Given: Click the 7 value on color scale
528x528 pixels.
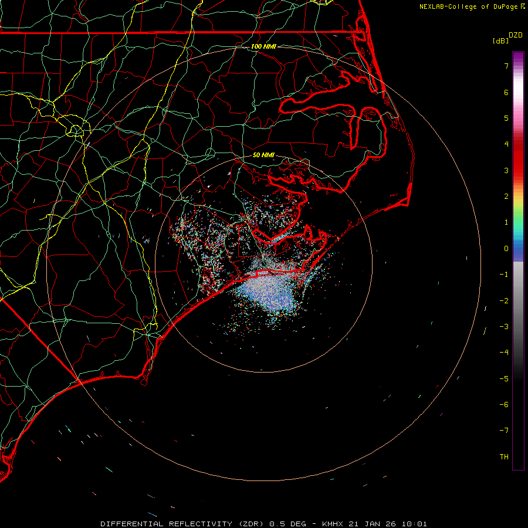Looking at the screenshot, I should (506, 66).
